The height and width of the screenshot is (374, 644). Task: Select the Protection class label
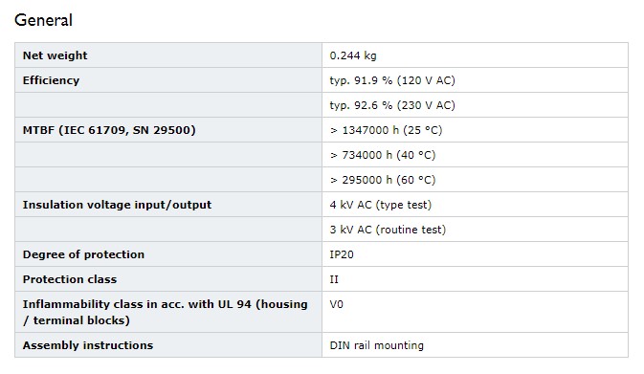(x=70, y=279)
